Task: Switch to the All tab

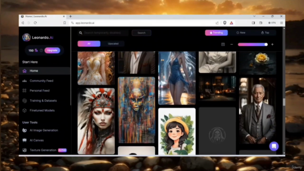Action: 89,44
